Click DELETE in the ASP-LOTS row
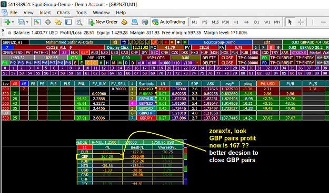329x193 pixels. [209, 58]
